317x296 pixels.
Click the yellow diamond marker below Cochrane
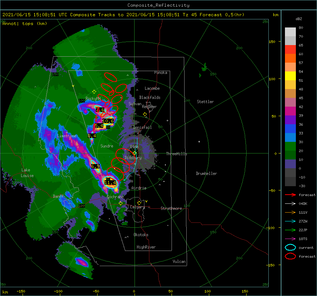(x=120, y=203)
